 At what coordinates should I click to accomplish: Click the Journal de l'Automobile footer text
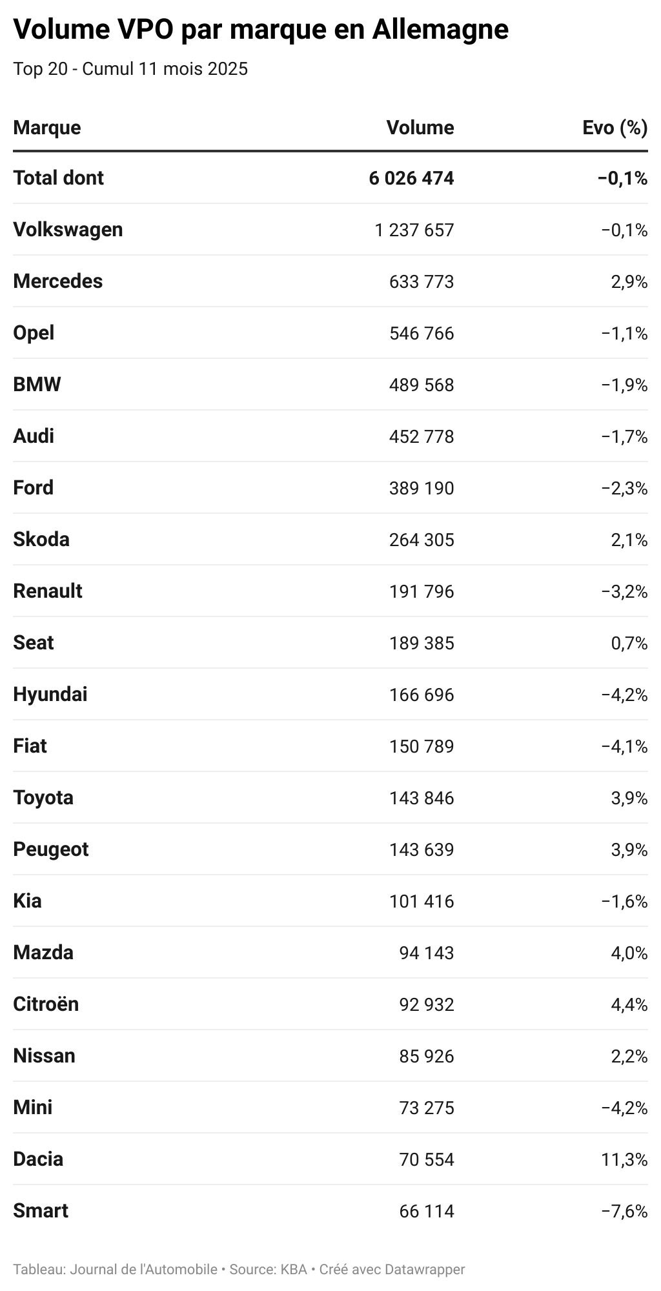(x=143, y=1269)
